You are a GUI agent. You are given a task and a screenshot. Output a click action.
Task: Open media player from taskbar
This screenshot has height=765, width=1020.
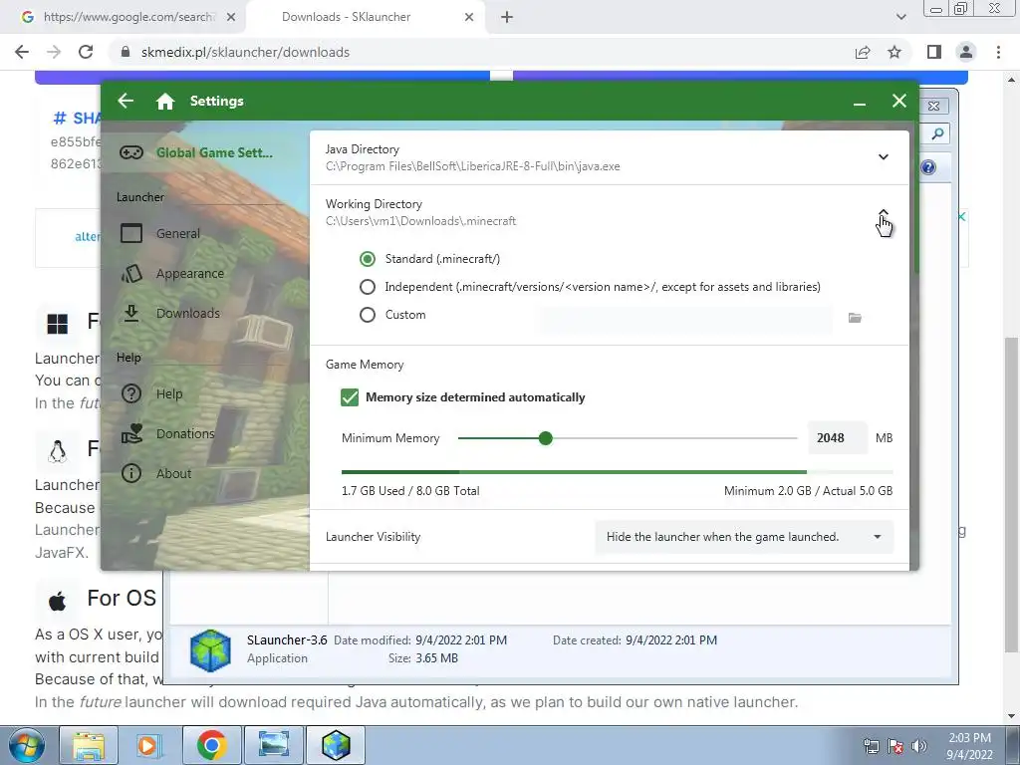pos(147,745)
